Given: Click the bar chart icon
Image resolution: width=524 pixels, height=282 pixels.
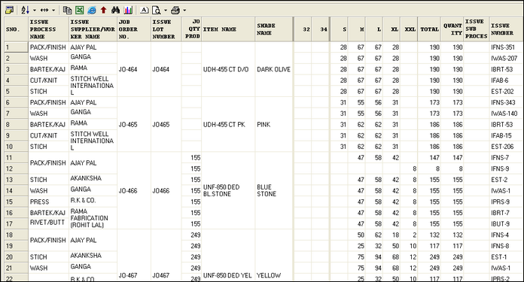Looking at the screenshot, I should [128, 11].
